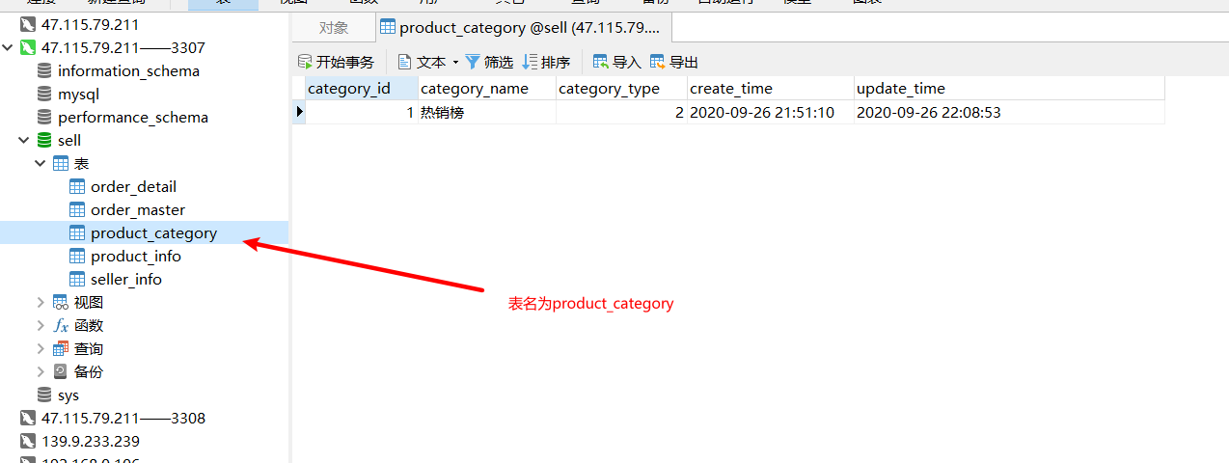Select the sys database icon

[44, 395]
